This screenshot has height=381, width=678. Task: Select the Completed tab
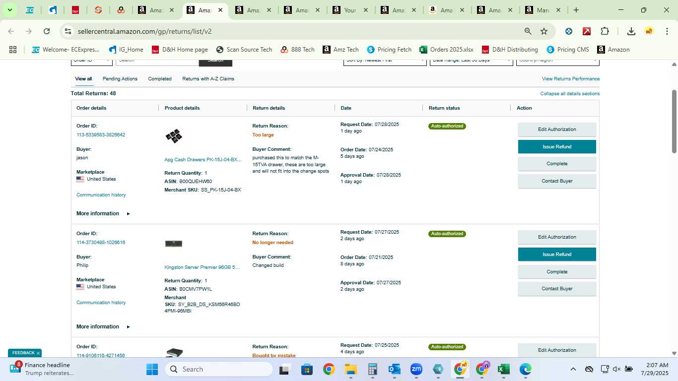pos(160,79)
